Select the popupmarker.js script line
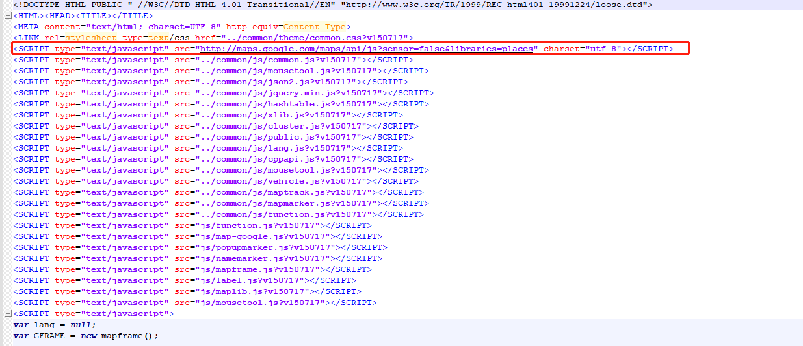Screen dimensions: 803x346 tap(200, 248)
